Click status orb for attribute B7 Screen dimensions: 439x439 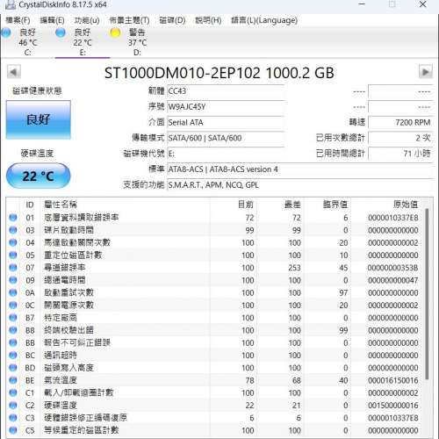(13, 318)
